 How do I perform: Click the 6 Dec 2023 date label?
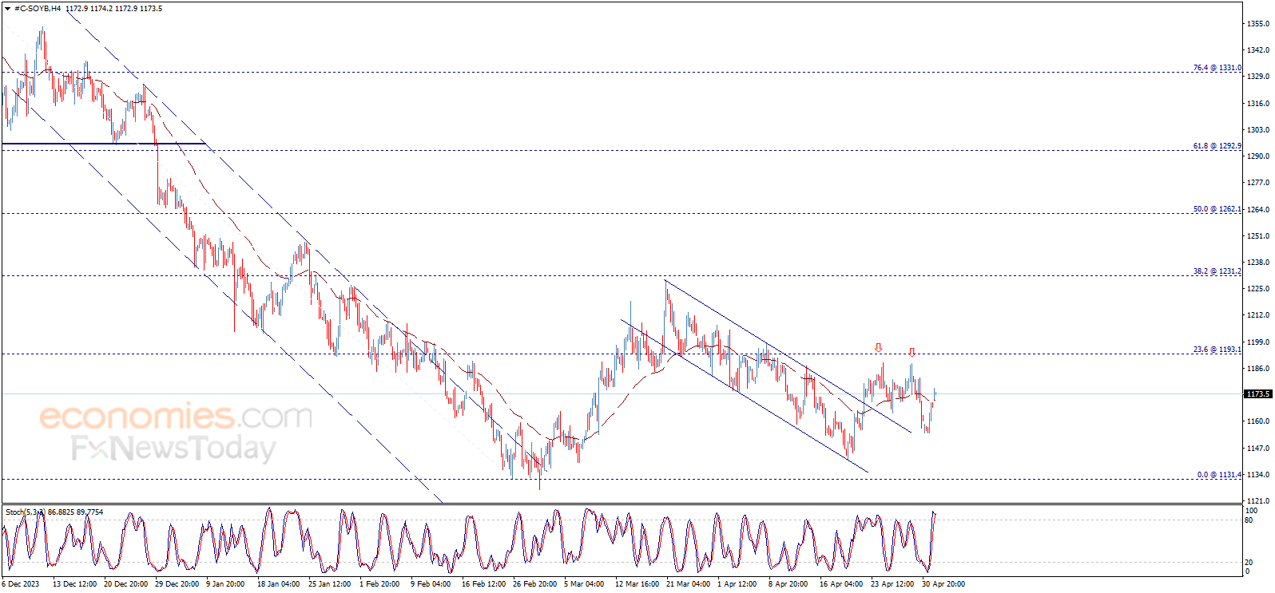[21, 584]
